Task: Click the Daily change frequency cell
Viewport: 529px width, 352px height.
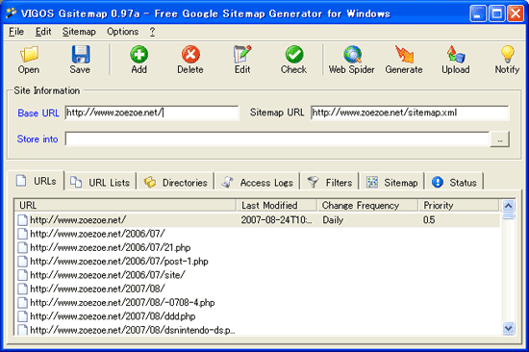Action: (x=333, y=220)
